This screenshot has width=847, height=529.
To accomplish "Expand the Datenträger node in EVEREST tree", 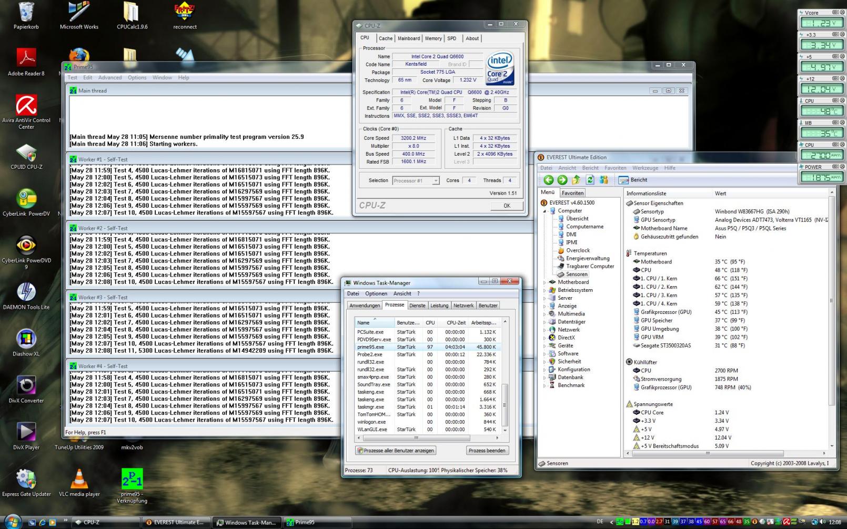I will 545,322.
